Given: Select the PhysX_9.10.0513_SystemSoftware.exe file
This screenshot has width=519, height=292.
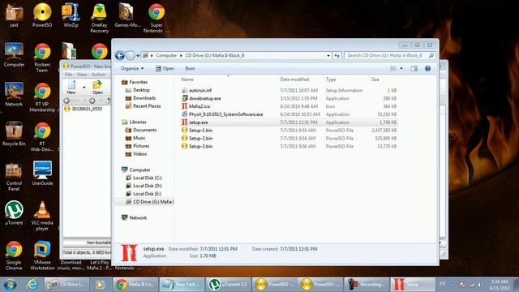Looking at the screenshot, I should [225, 114].
